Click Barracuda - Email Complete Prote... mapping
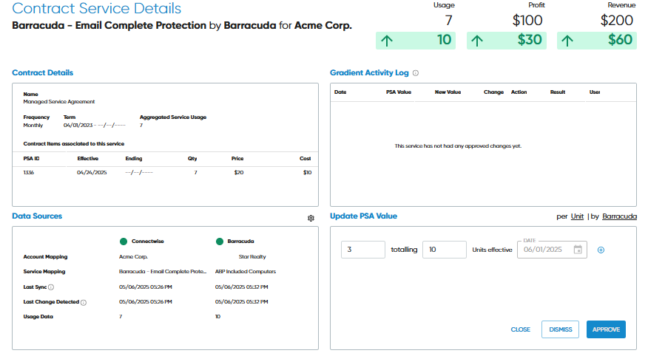The image size is (648, 356). (163, 272)
